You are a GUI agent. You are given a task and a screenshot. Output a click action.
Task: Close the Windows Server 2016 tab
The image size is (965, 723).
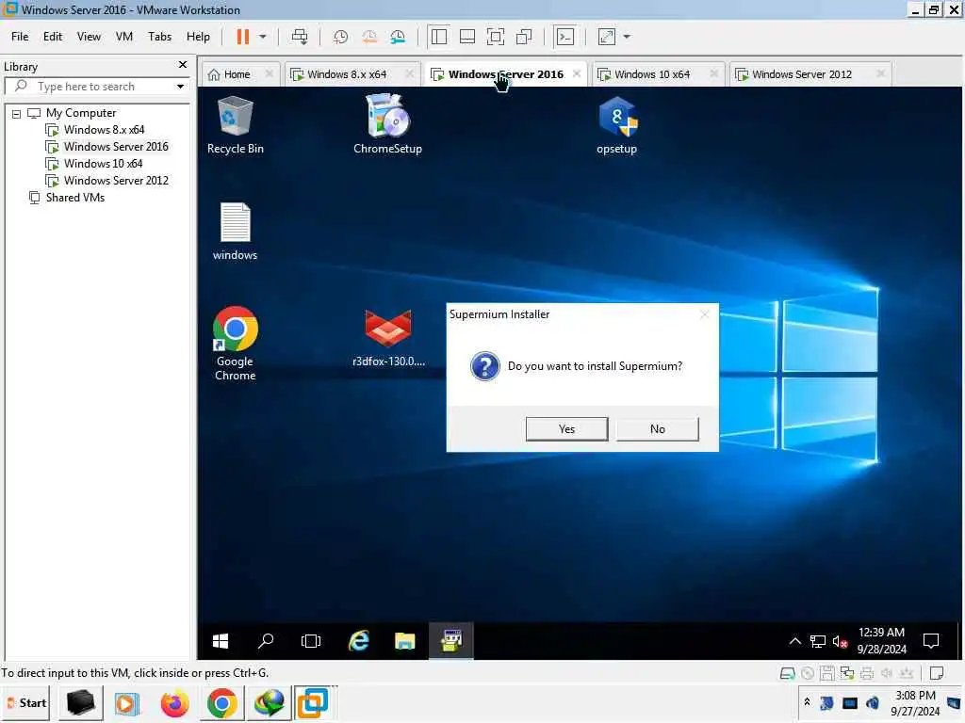tap(577, 73)
